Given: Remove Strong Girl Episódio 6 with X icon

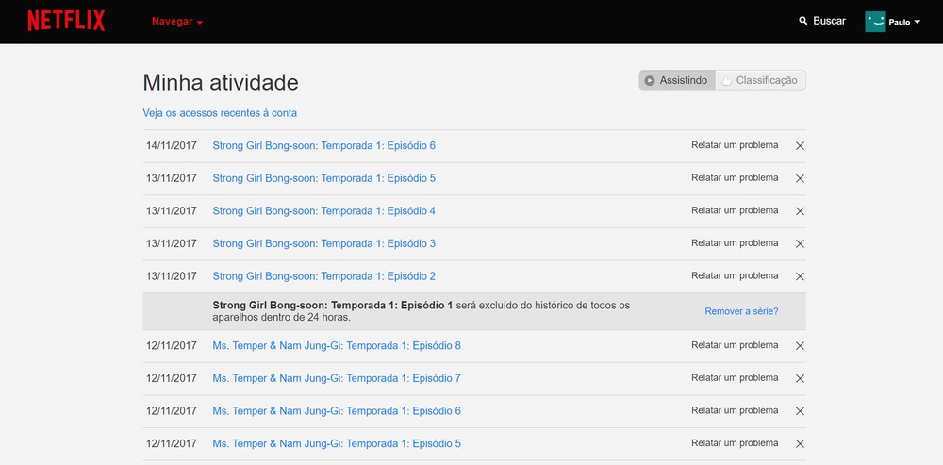Looking at the screenshot, I should tap(800, 145).
